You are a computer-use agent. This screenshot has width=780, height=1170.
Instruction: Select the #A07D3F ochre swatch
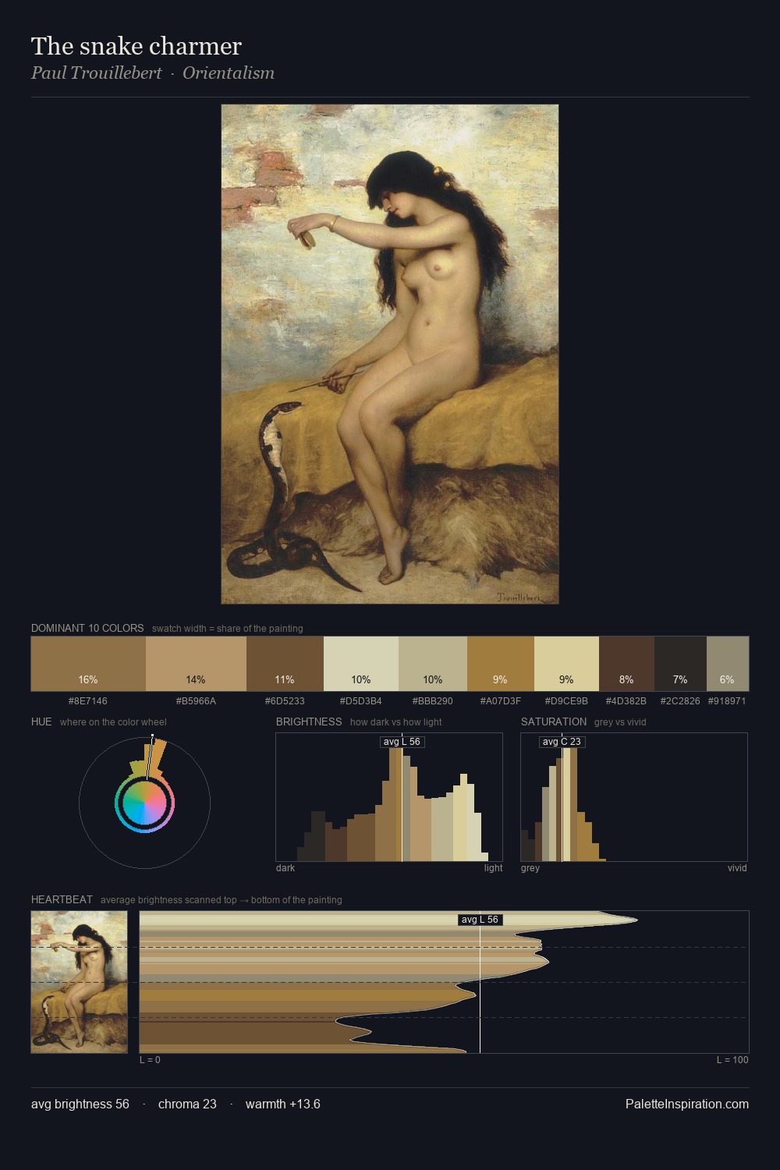click(x=501, y=664)
